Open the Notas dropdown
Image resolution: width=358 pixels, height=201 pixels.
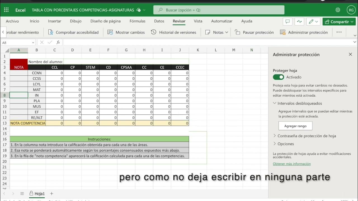[x=217, y=32]
